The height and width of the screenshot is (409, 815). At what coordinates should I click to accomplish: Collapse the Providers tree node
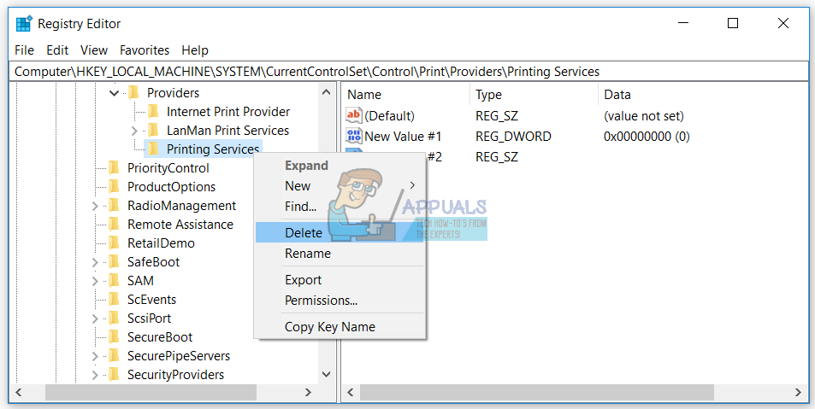coord(115,93)
